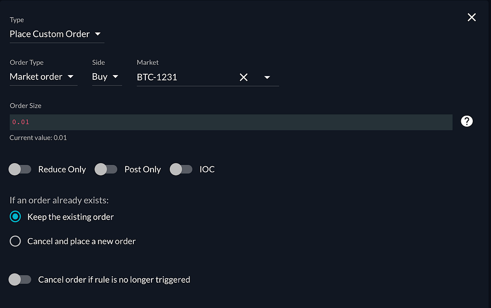Screen dimensions: 491x308
Task: Click the Reduce Only label text
Action: click(x=62, y=169)
